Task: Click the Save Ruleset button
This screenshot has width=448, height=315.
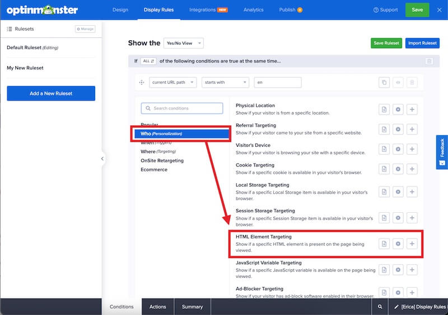Action: coord(386,43)
